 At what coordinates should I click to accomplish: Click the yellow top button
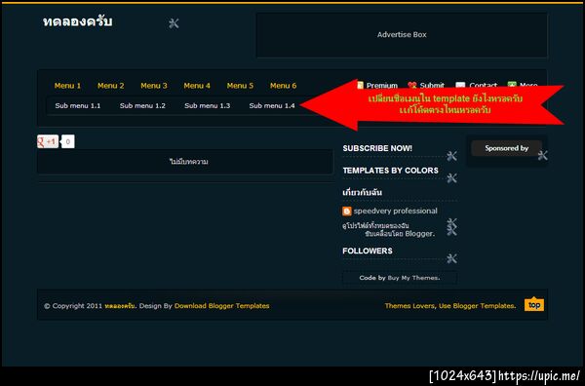[x=534, y=304]
